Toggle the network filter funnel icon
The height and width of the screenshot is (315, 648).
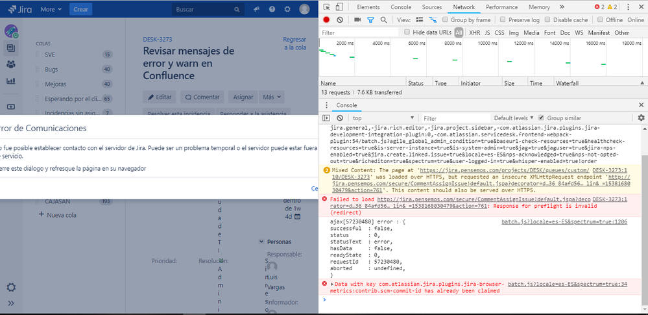click(x=370, y=19)
